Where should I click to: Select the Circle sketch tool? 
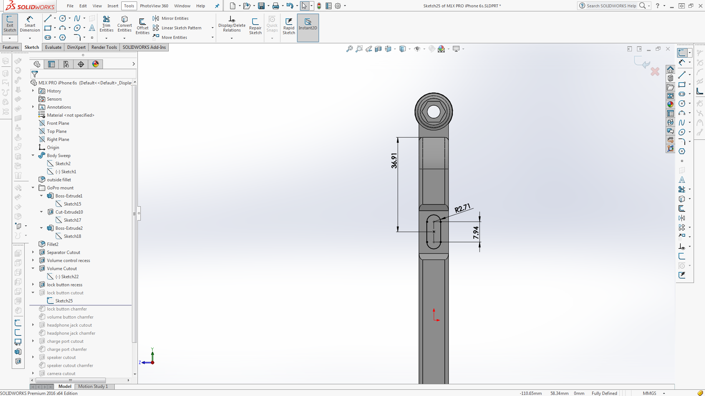pyautogui.click(x=63, y=18)
